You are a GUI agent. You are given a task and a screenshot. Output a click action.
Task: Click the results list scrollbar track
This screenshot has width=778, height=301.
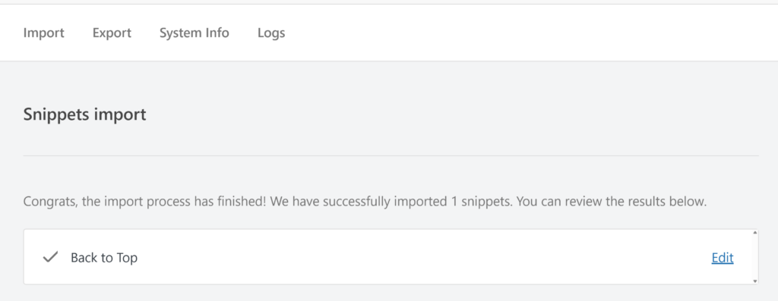755,257
